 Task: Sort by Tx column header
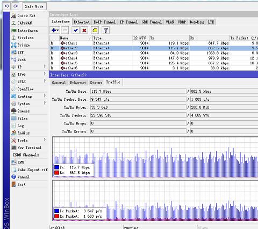click(x=169, y=38)
